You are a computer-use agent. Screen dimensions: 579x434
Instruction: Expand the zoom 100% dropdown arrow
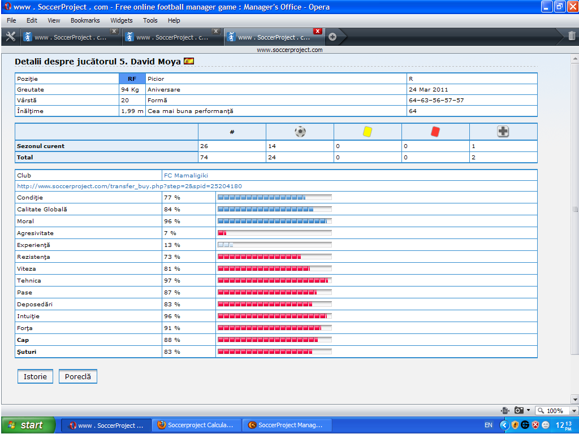pos(574,410)
